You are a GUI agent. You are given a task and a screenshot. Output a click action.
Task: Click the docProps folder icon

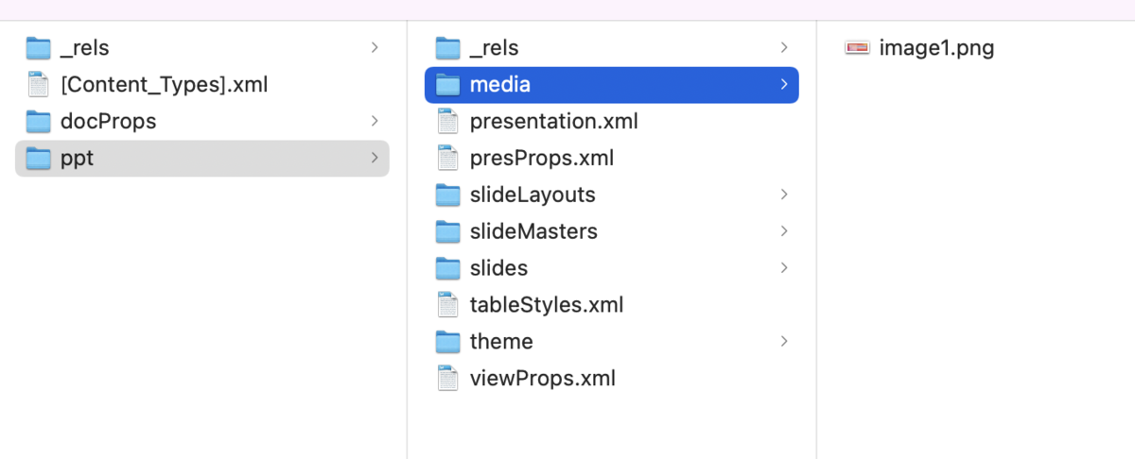click(x=39, y=121)
